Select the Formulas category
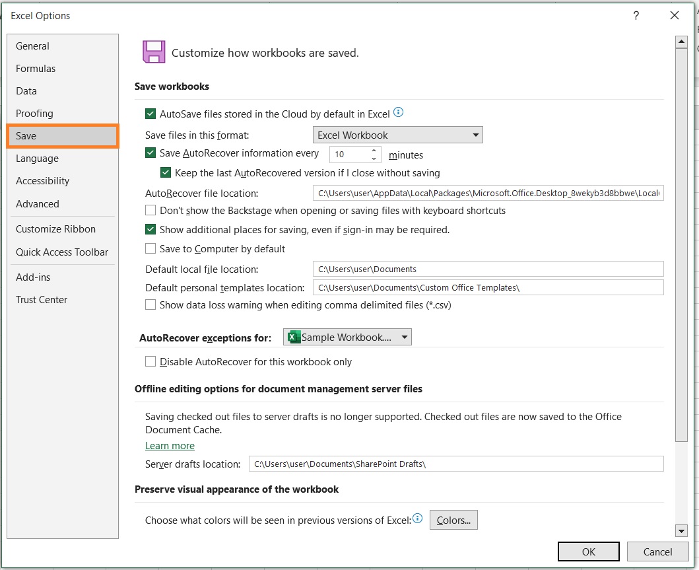This screenshot has height=570, width=699. pos(63,68)
